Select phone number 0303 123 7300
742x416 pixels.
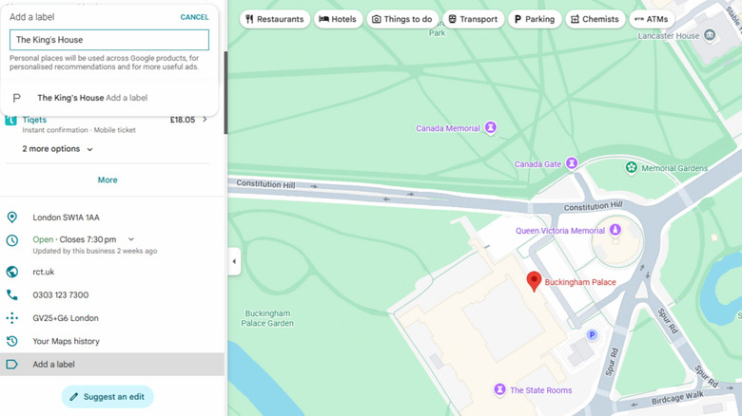[x=61, y=295]
